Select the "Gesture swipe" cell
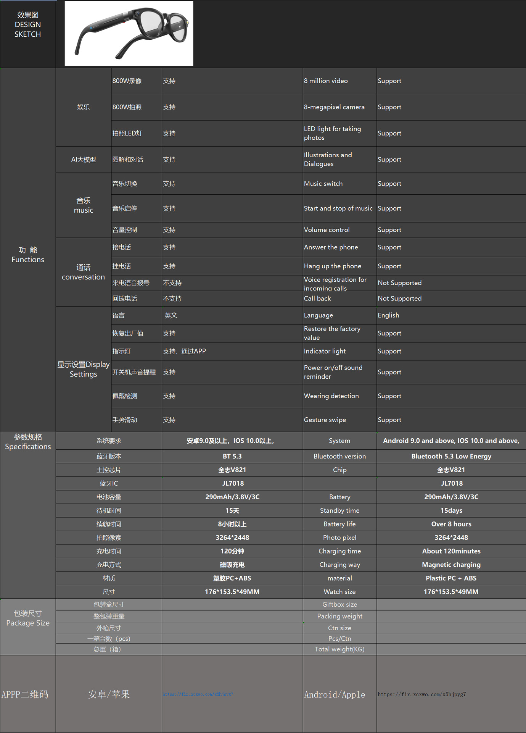Viewport: 526px width, 733px height. [x=325, y=420]
